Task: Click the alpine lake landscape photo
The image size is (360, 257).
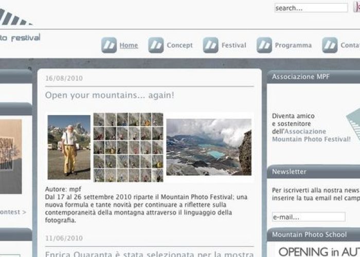Action: click(209, 147)
